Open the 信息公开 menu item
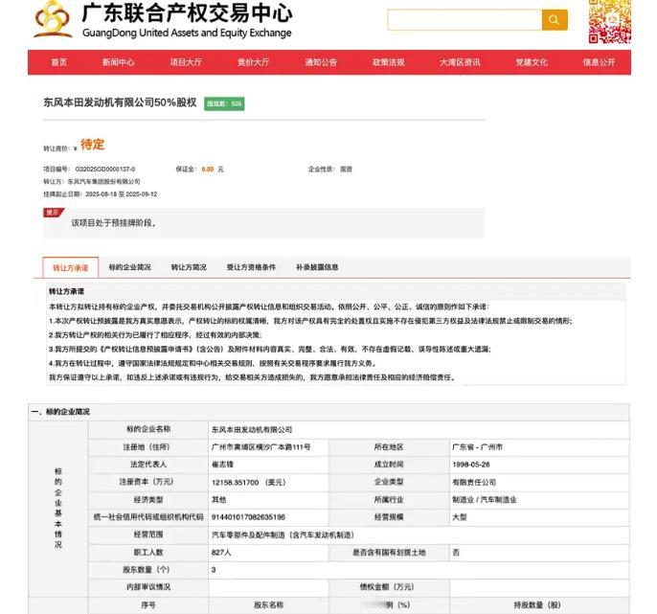This screenshot has height=614, width=657. click(x=599, y=62)
